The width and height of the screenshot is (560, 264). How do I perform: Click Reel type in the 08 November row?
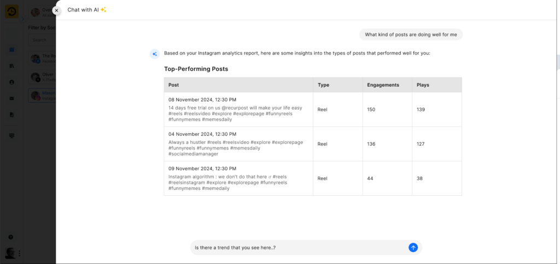coord(322,110)
